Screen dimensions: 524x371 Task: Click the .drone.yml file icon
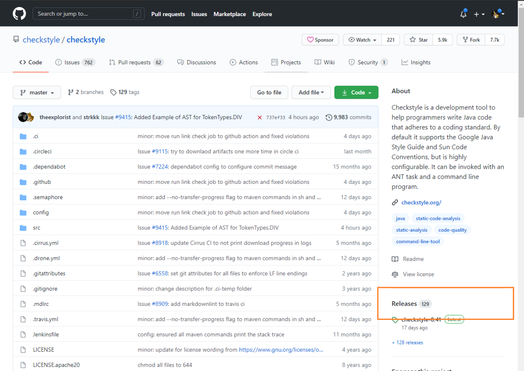(x=23, y=258)
